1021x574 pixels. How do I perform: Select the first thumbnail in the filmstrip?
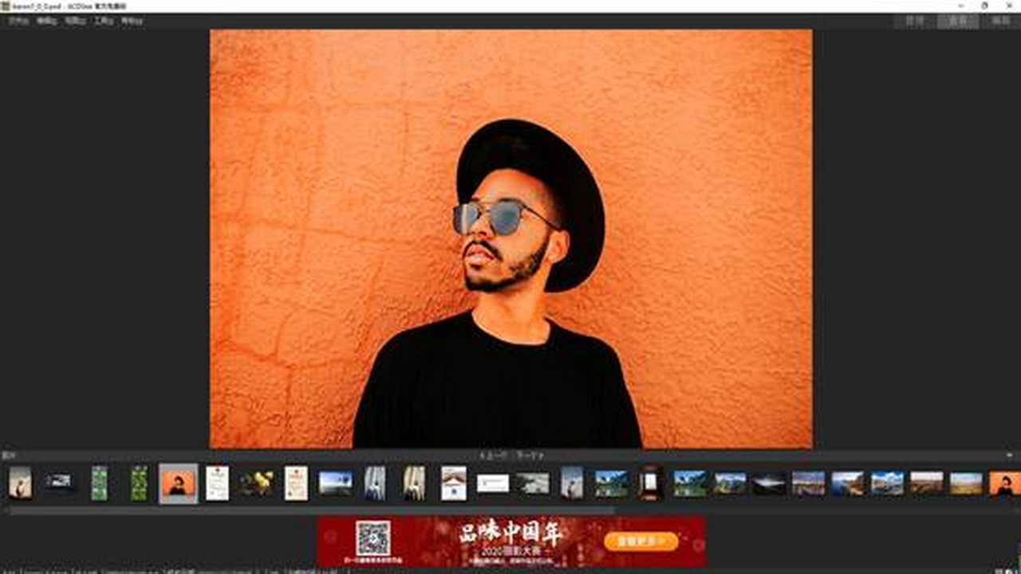tap(20, 483)
